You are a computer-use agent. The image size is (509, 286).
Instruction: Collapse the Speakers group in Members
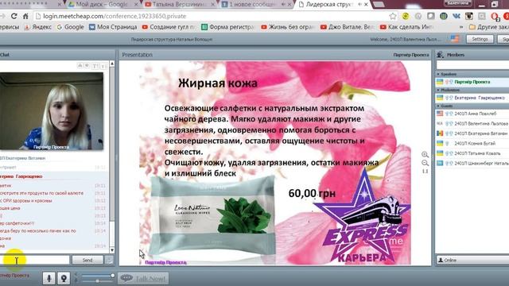click(x=438, y=74)
